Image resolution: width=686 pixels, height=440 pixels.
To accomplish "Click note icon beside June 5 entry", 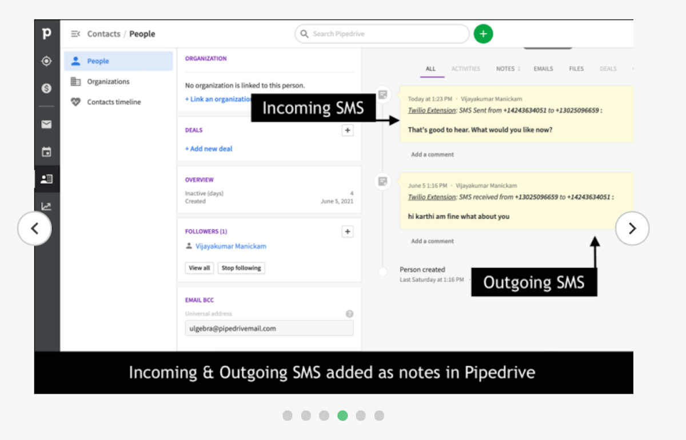I will click(382, 181).
